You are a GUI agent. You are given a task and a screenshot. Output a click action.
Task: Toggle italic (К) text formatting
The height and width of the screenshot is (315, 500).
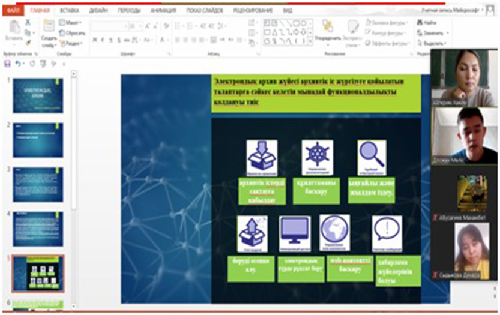[104, 40]
